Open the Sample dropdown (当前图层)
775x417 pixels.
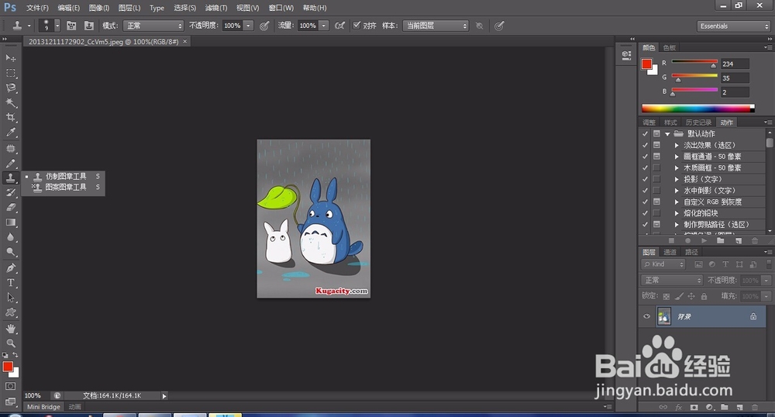[x=436, y=26]
